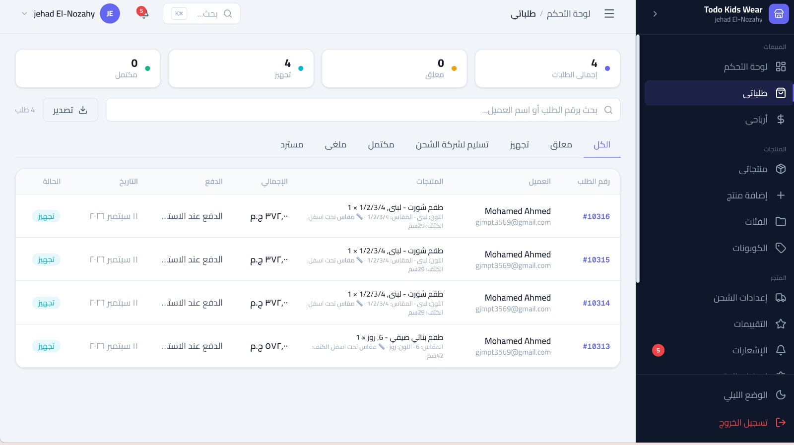Image resolution: width=794 pixels, height=445 pixels.
Task: Click the إجمالي الطلبات stat card
Action: pyautogui.click(x=547, y=68)
